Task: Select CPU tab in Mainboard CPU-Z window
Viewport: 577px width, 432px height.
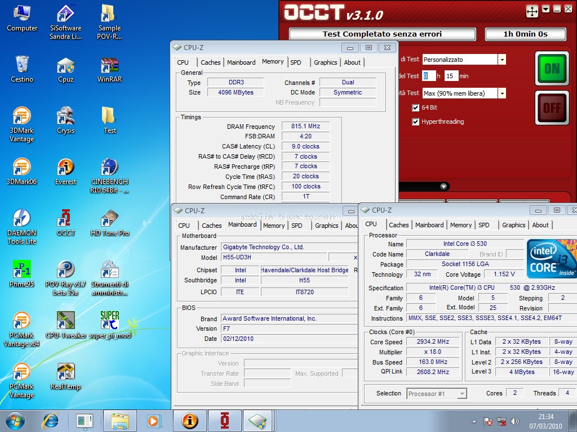Action: (x=184, y=226)
